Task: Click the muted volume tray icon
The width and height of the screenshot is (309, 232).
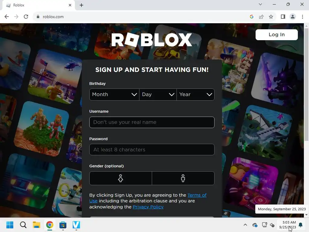Action: coord(272,225)
